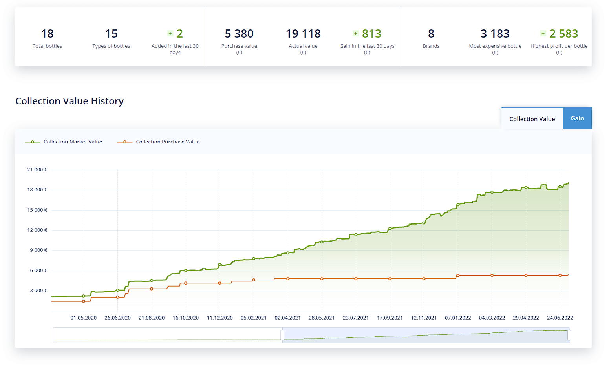
Task: Click the 12 000 € y-axis label
Action: pos(37,230)
